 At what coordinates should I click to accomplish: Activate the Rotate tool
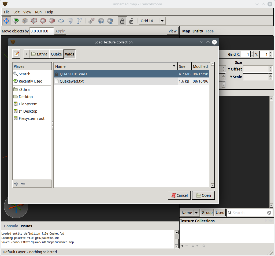tap(61, 21)
